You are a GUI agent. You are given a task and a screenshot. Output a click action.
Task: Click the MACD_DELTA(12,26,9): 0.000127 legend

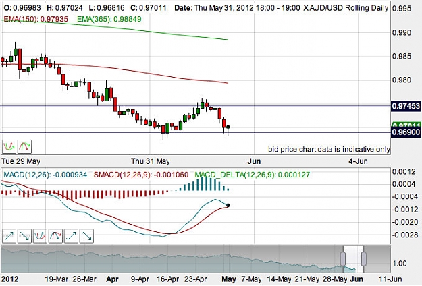pyautogui.click(x=253, y=175)
